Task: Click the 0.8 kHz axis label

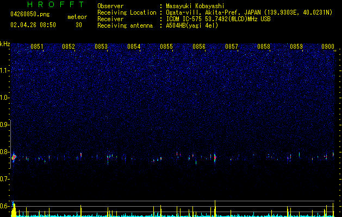Action: pos(4,152)
